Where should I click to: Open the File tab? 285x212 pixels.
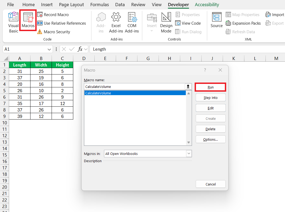point(10,5)
